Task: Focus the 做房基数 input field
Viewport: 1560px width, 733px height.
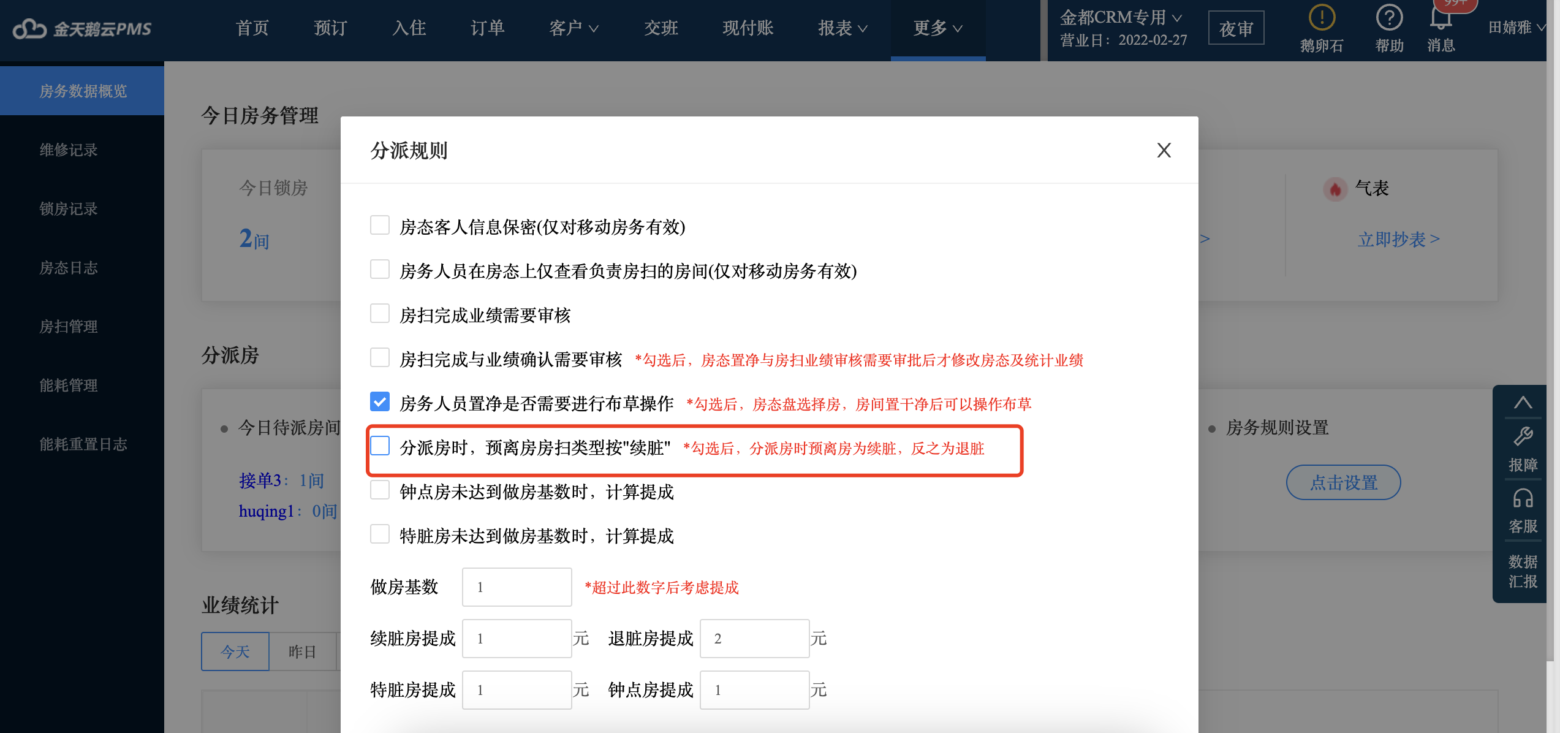Action: (517, 587)
